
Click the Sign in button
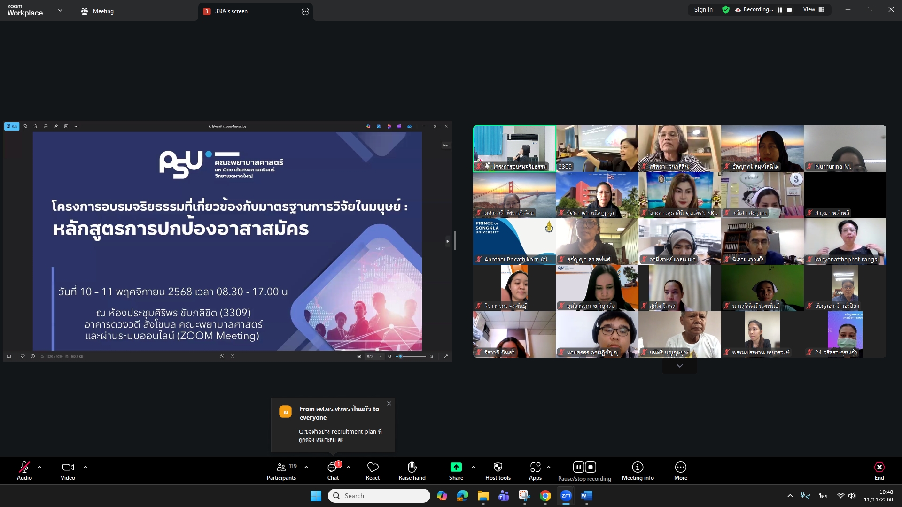tap(703, 10)
